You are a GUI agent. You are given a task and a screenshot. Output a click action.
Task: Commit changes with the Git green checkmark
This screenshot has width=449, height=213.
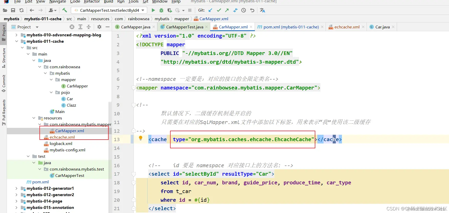[219, 10]
